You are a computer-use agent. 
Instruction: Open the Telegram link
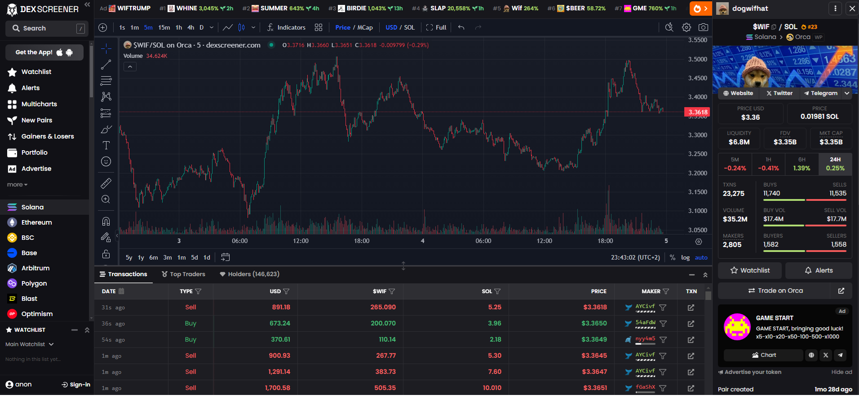pos(820,93)
